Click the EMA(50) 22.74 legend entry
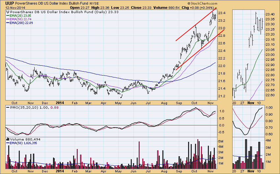The width and height of the screenshot is (280, 174). 18,19
